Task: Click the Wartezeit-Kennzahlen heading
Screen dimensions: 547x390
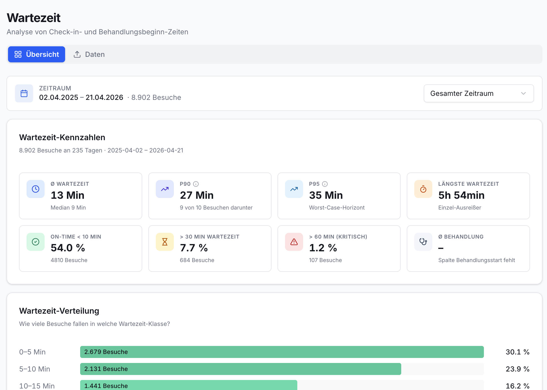Action: 62,137
